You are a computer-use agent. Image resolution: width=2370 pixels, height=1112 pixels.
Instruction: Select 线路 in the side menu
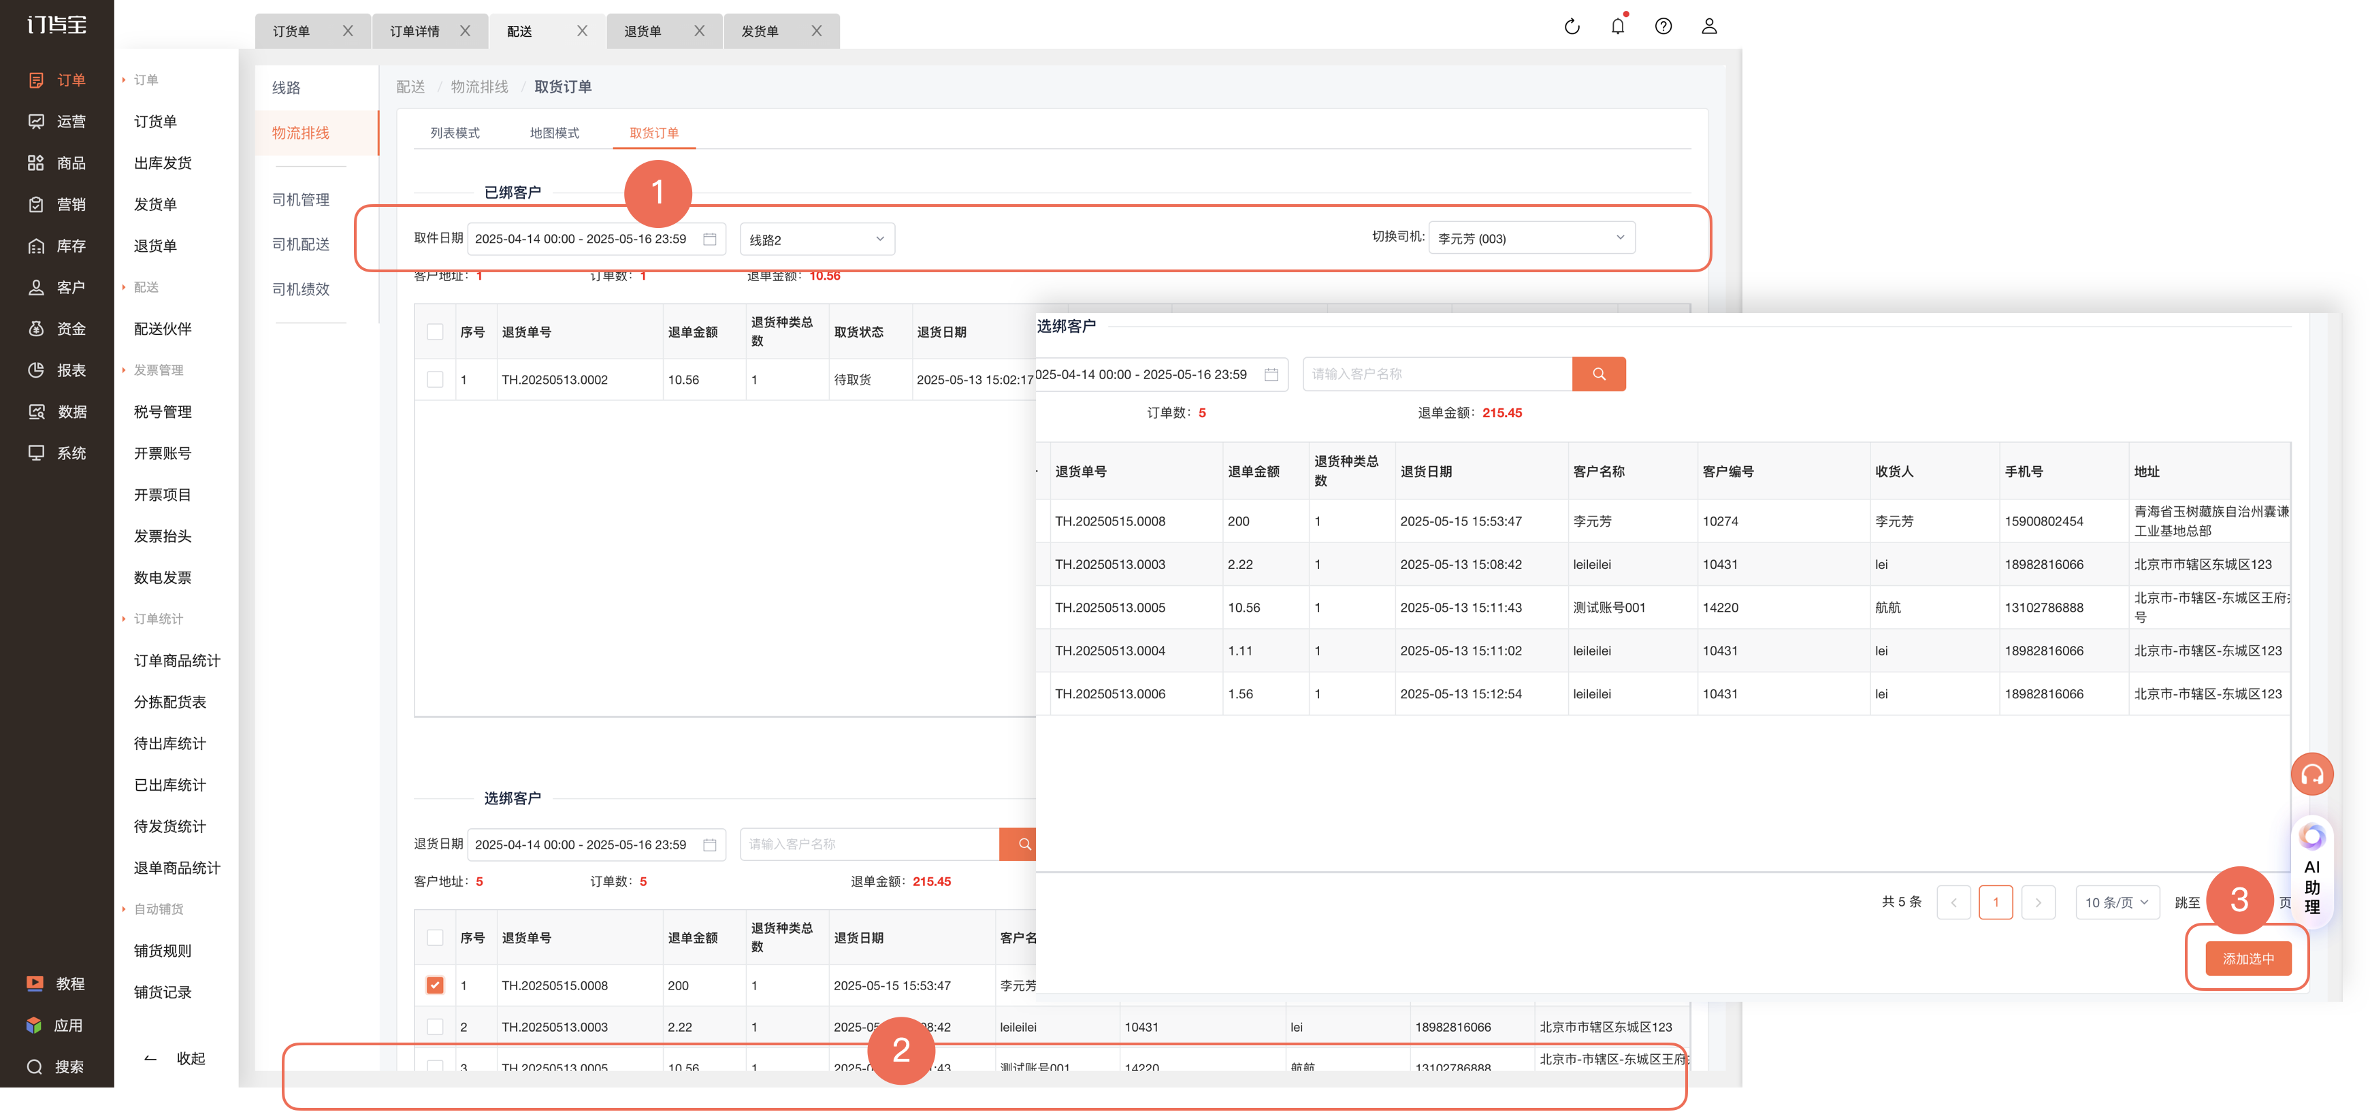(285, 87)
